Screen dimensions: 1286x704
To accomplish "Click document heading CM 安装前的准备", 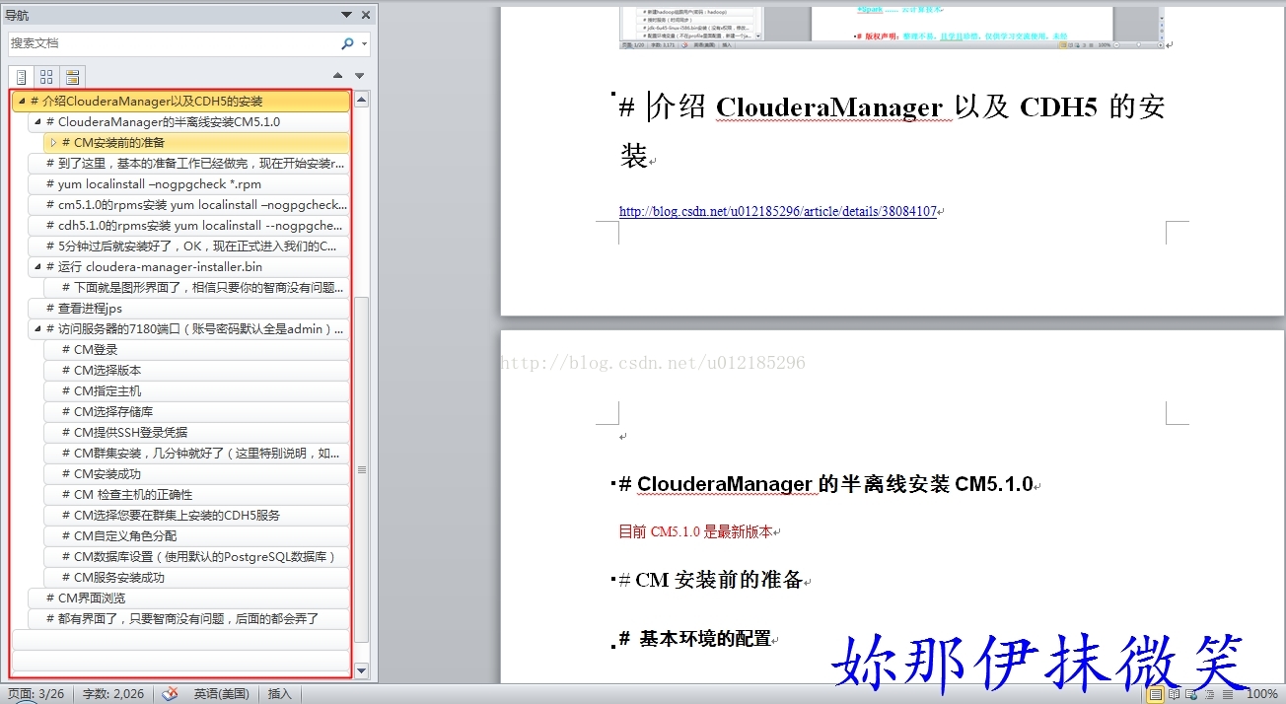I will click(x=711, y=580).
